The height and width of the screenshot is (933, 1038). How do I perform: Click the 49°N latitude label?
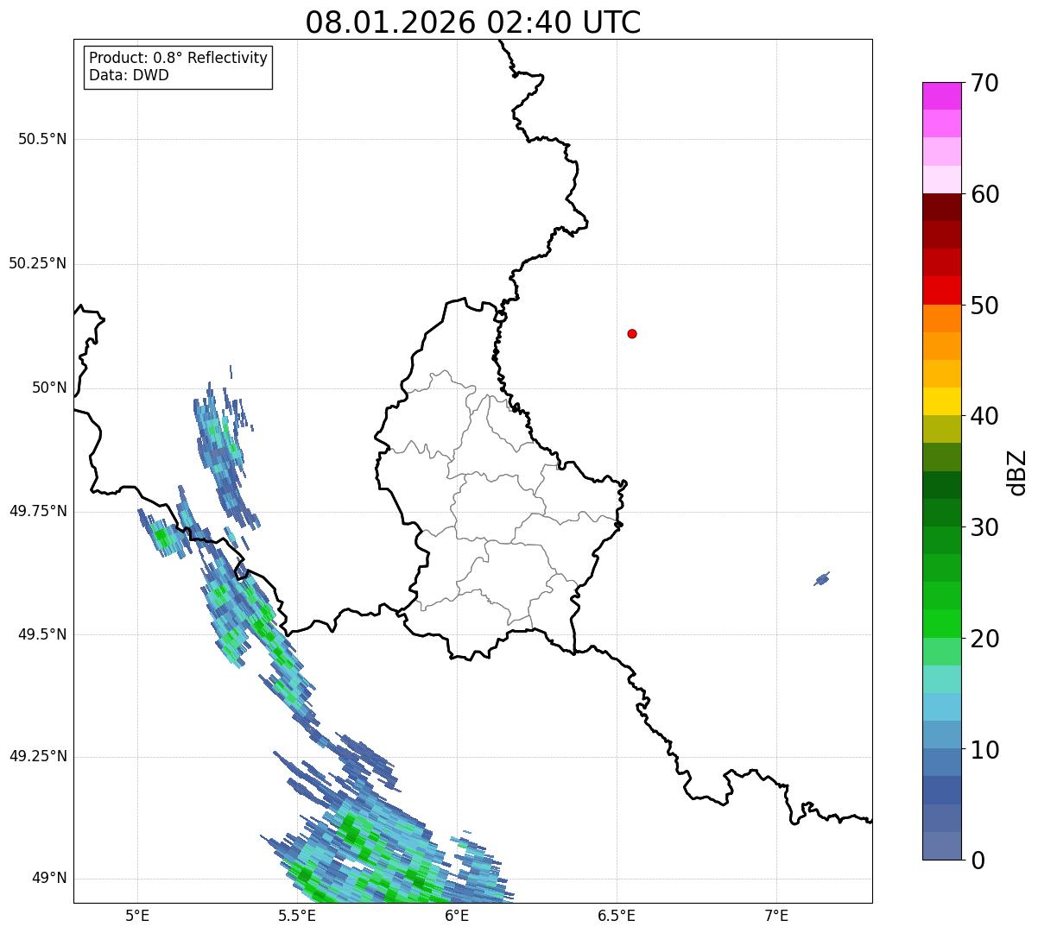[49, 878]
